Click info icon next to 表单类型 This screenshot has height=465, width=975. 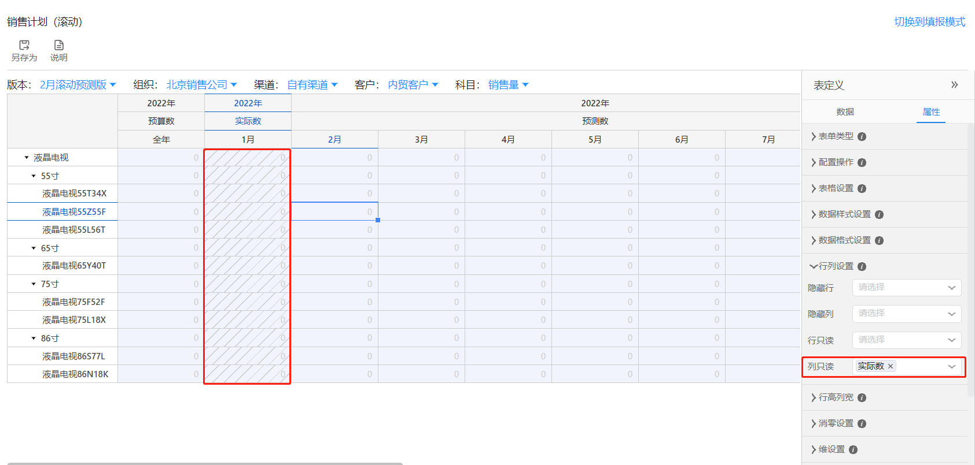(x=862, y=137)
